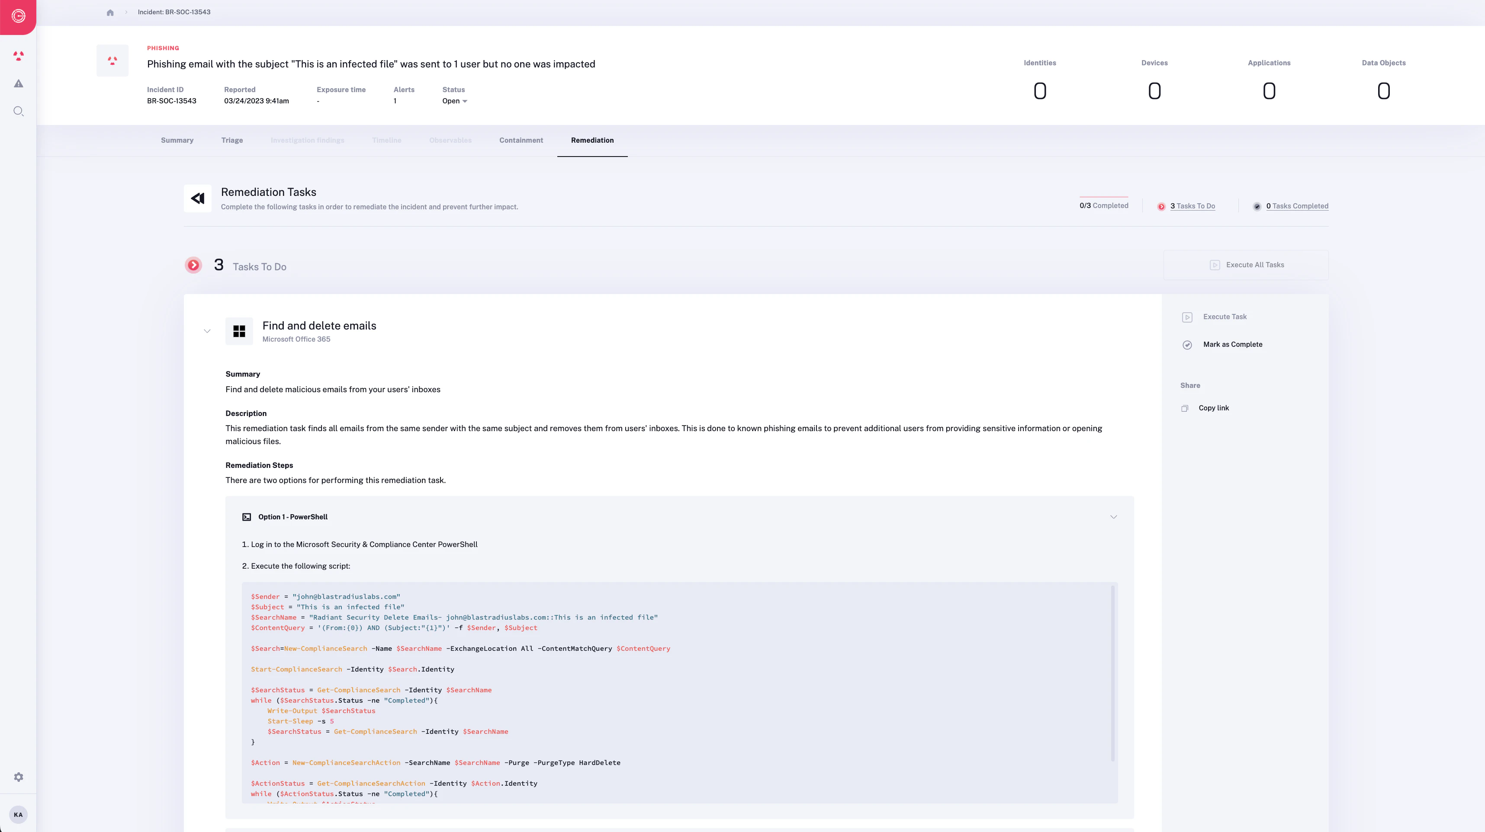Switch to the Triage tab
The width and height of the screenshot is (1485, 832).
(x=232, y=141)
